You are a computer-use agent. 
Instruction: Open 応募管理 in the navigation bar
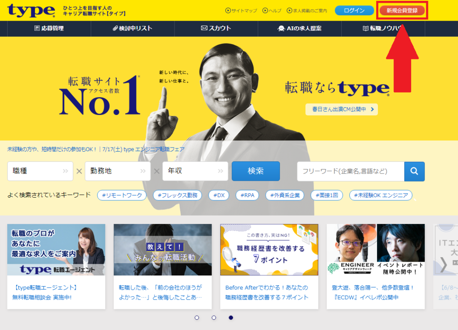[49, 28]
